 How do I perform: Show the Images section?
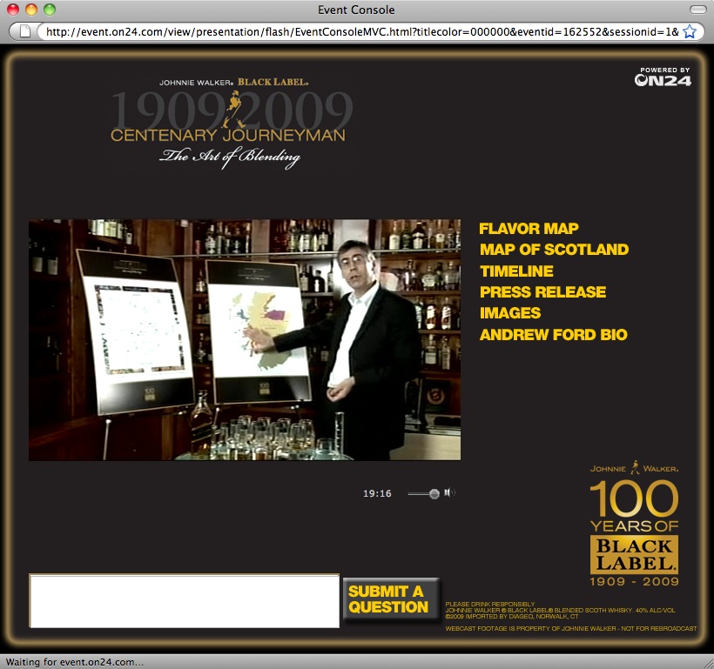(x=510, y=313)
